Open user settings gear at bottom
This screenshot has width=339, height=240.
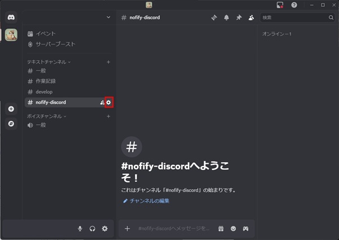(105, 229)
